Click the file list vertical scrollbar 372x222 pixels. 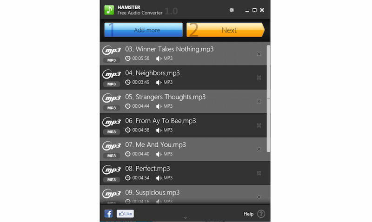click(268, 98)
